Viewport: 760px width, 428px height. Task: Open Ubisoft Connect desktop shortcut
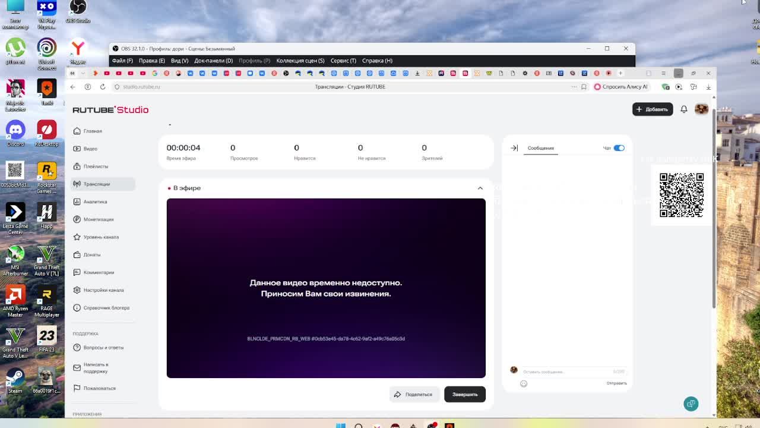[46, 54]
